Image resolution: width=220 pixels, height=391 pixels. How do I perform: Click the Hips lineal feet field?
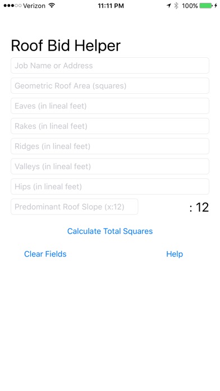click(110, 187)
